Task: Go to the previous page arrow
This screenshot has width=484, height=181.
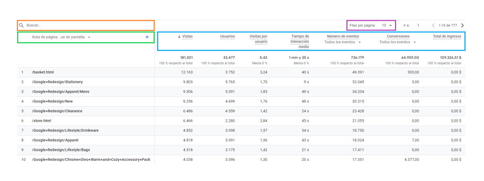Action: click(433, 25)
